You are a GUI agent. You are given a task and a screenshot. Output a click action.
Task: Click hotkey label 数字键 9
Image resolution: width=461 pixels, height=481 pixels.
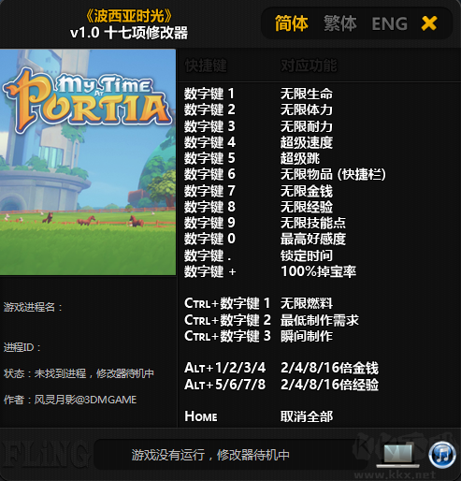[209, 223]
